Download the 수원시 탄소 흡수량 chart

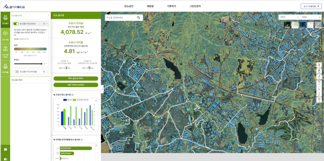coord(96,100)
